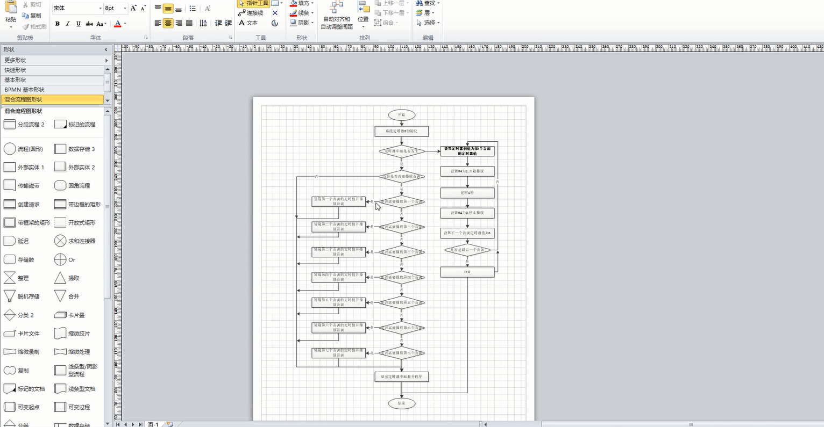Screen dimensions: 824x427
Task: Click the font color red A swatch
Action: tap(118, 24)
